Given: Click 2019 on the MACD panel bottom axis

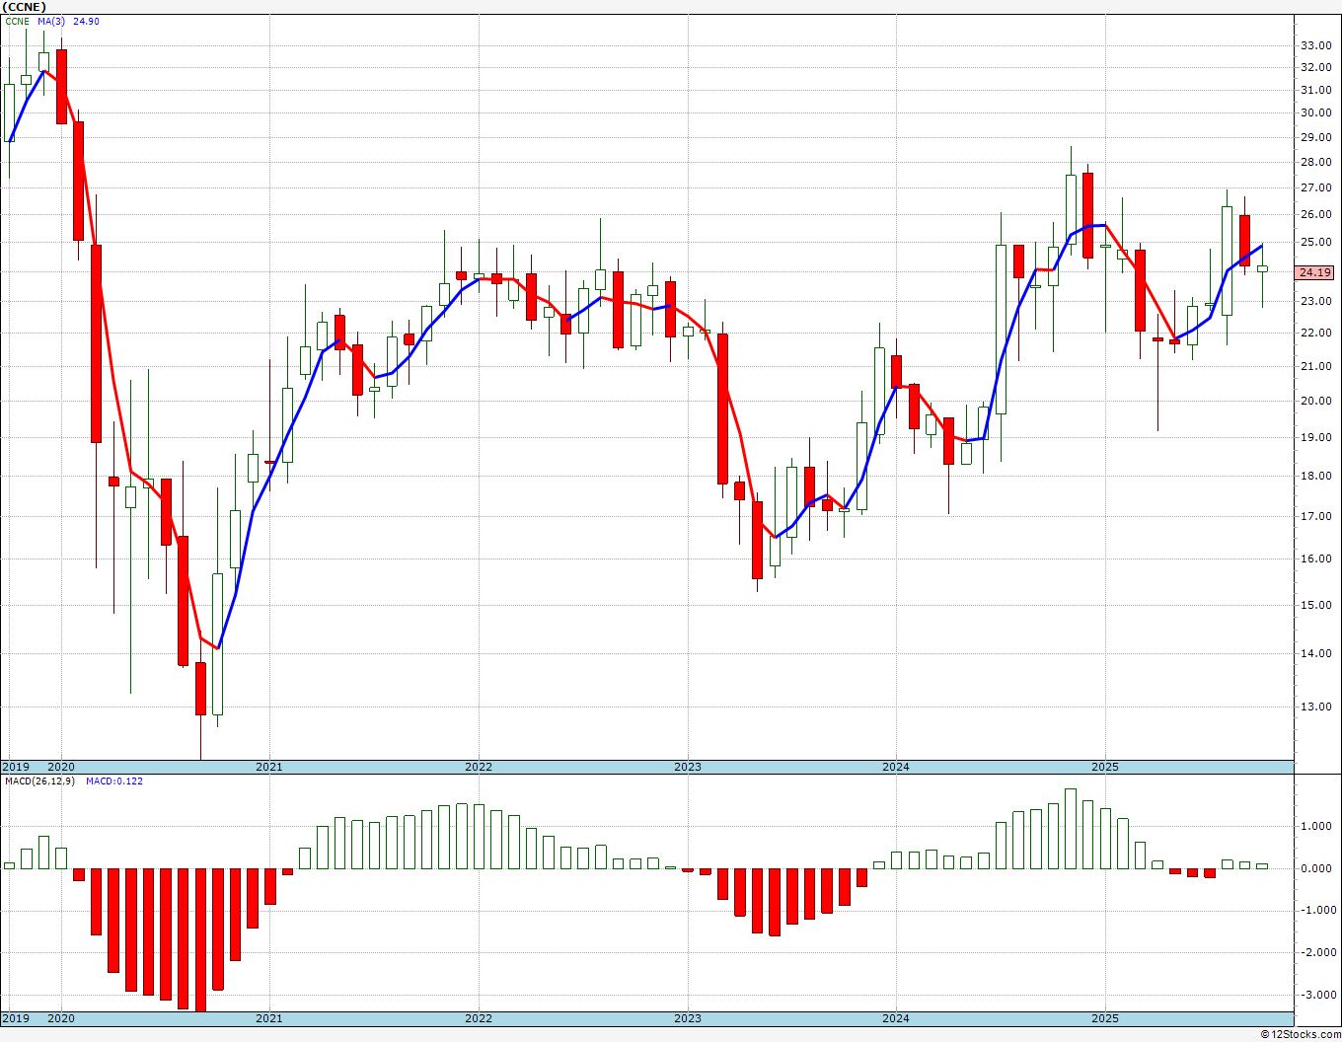Looking at the screenshot, I should coord(15,1018).
